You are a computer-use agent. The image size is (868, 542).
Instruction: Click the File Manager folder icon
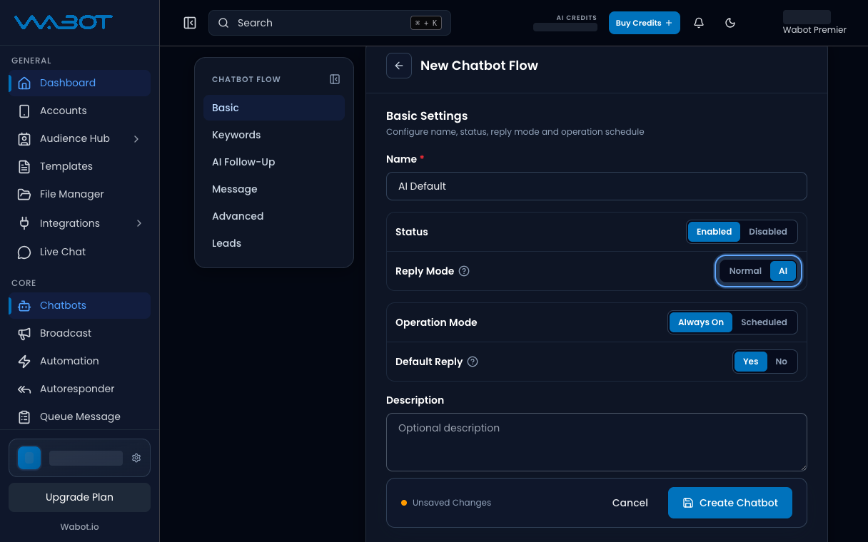point(24,194)
